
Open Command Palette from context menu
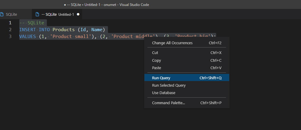point(187,103)
